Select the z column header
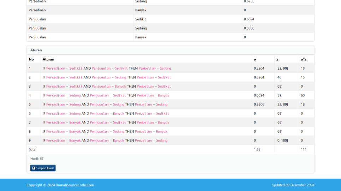The height and width of the screenshot is (191, 341). 277,59
